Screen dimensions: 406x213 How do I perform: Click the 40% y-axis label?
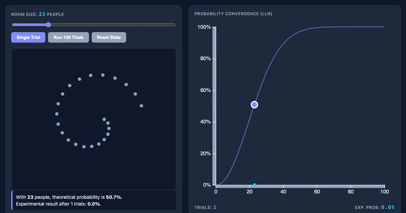(205, 122)
